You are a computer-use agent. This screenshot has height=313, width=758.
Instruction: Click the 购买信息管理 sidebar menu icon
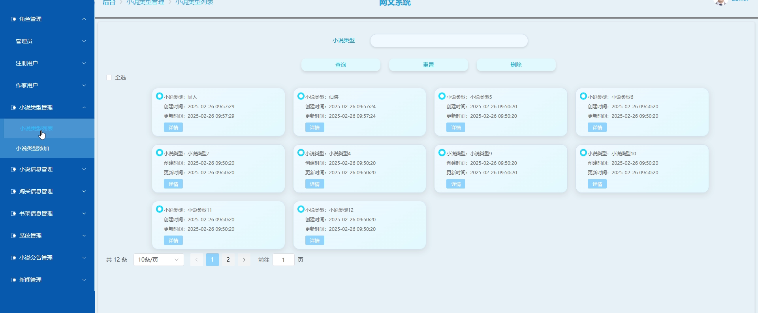pyautogui.click(x=13, y=191)
